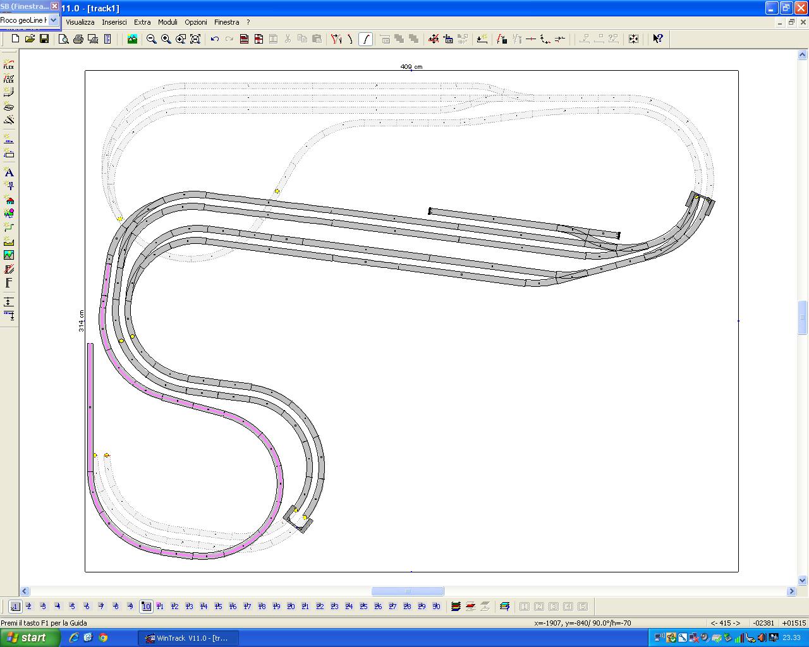Select active layer 10 button
The width and height of the screenshot is (809, 647).
click(x=146, y=607)
